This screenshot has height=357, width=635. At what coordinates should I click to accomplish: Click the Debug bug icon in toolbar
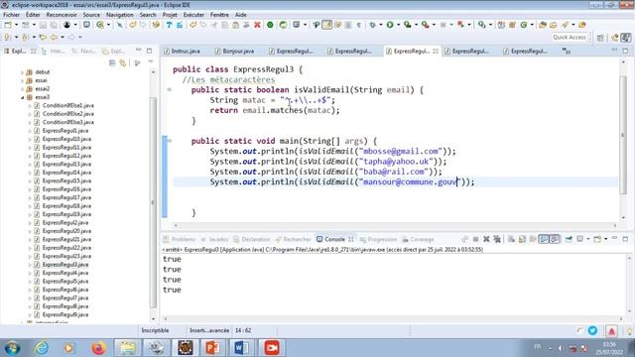372,25
